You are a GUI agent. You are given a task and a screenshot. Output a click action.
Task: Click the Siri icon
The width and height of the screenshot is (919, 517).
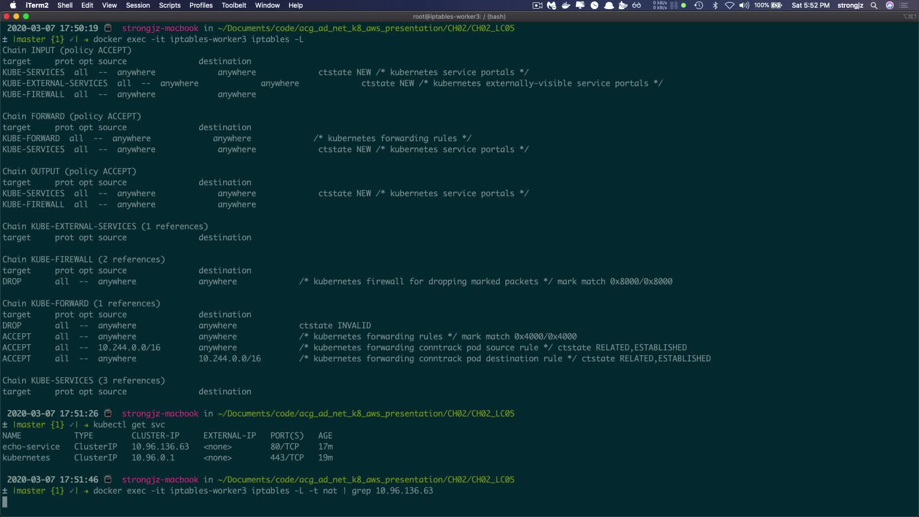click(890, 5)
